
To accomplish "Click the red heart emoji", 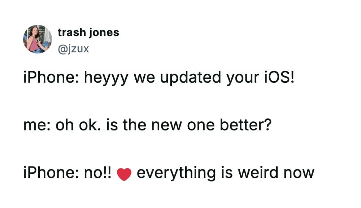I will coord(124,174).
